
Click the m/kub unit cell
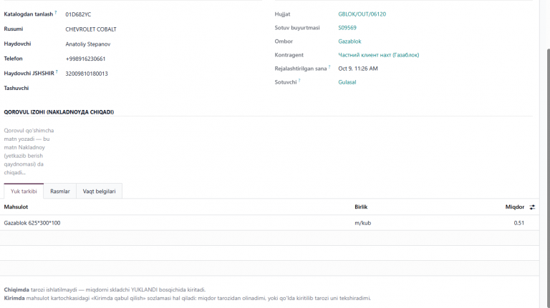(362, 223)
